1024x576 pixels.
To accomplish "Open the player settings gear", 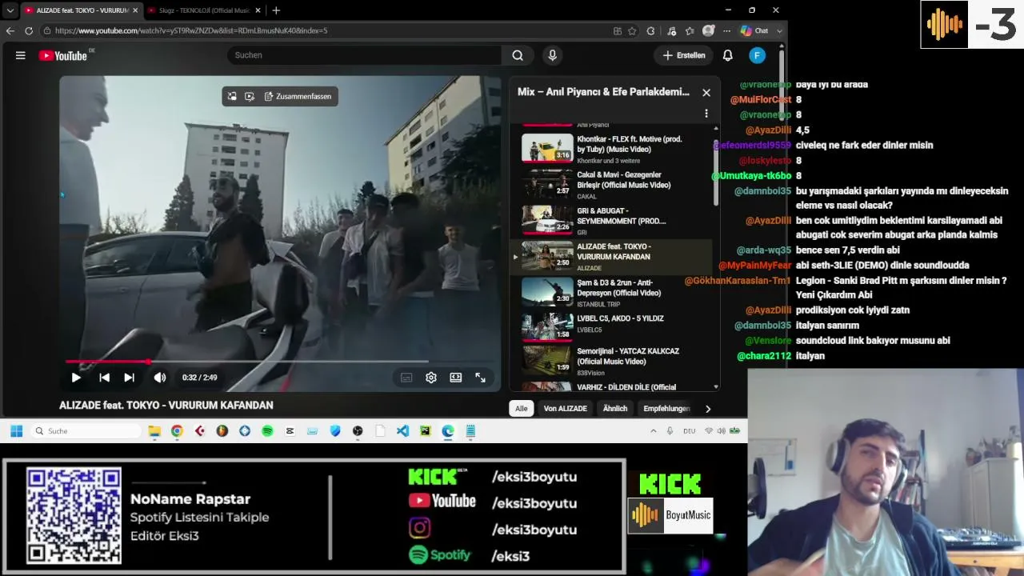I will tap(431, 378).
